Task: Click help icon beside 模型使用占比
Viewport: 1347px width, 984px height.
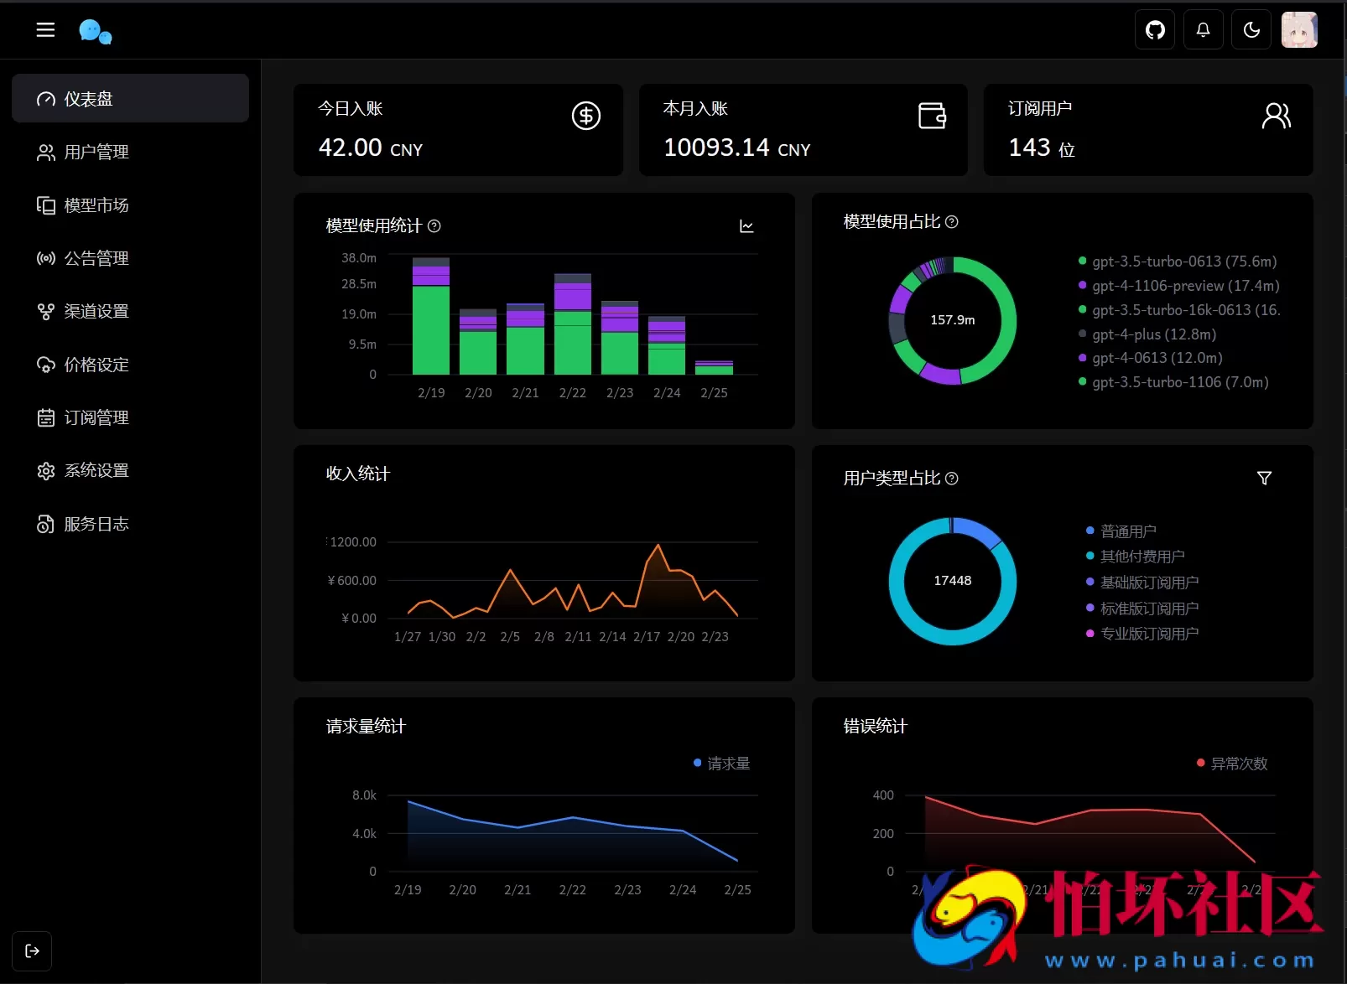Action: (952, 222)
